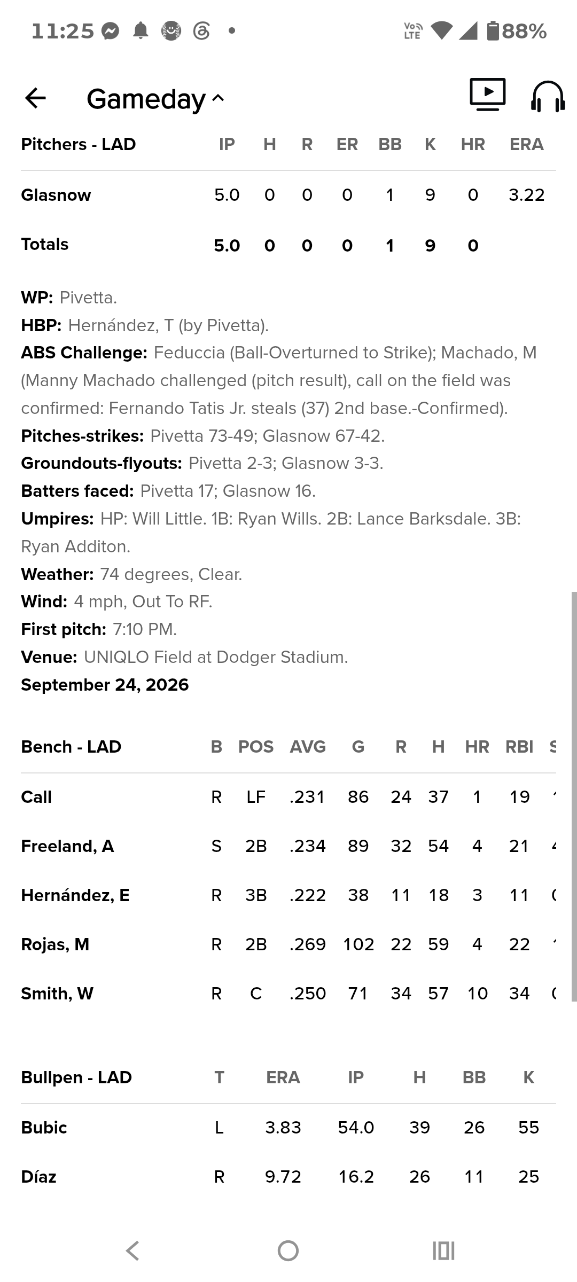Open Smith, W player row
The height and width of the screenshot is (1282, 577).
[288, 994]
